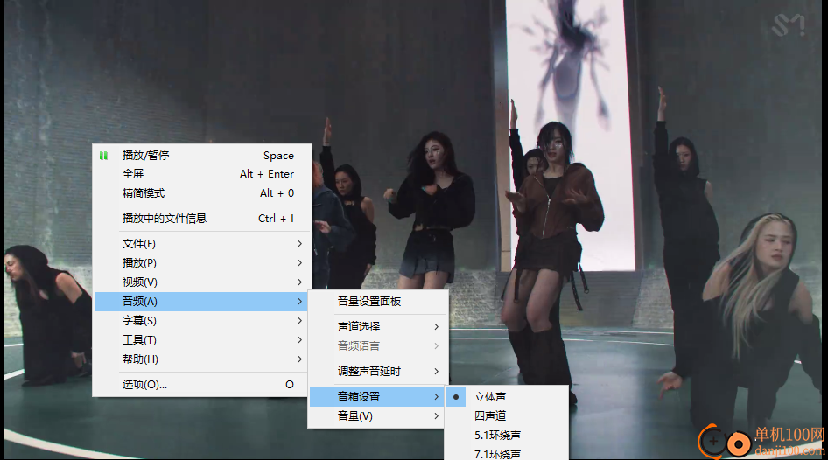828x460 pixels.
Task: Expand arrow next to 视频(V)
Action: coord(299,282)
